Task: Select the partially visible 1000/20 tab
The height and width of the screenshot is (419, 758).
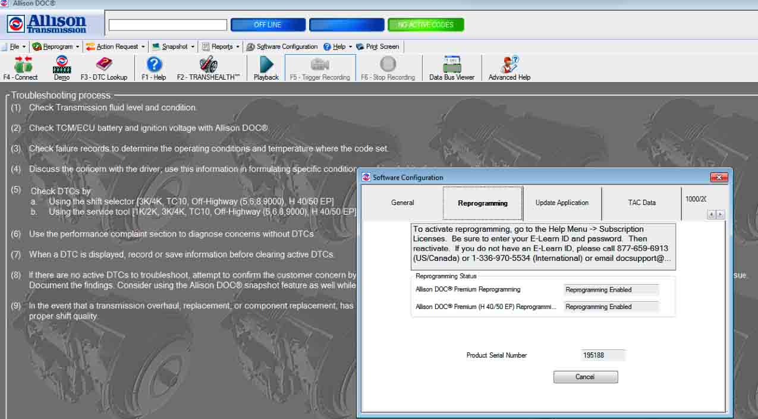Action: 695,199
